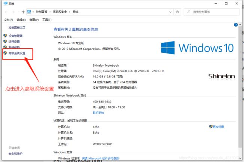Select the 16.0 GB RAM value
The image size is (244, 162).
tap(108, 76)
